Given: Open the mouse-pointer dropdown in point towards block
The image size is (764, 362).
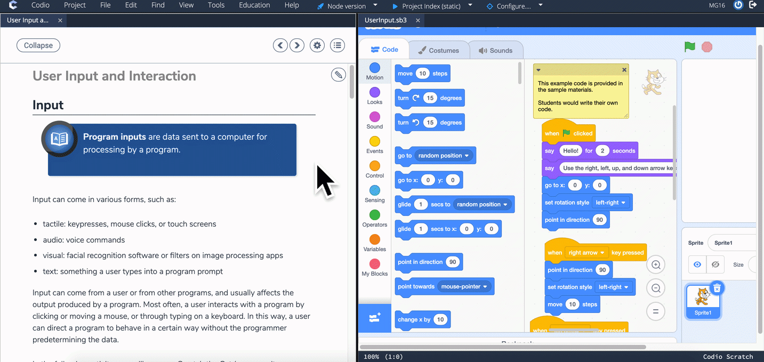Looking at the screenshot, I should pos(464,286).
